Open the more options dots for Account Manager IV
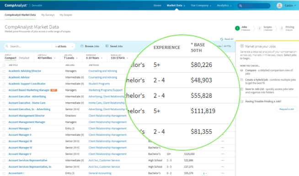The width and height of the screenshot is (299, 176). [x=223, y=148]
